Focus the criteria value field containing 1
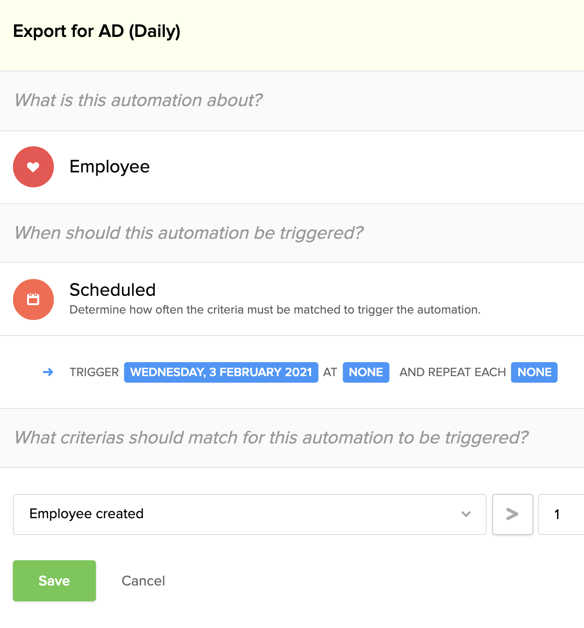584x628 pixels. pos(561,514)
